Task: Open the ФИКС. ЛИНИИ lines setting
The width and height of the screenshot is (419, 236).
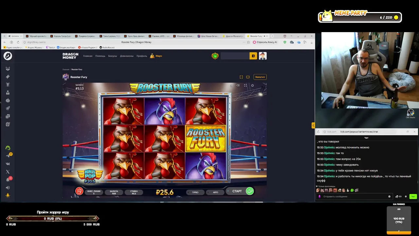Action: pyautogui.click(x=94, y=192)
